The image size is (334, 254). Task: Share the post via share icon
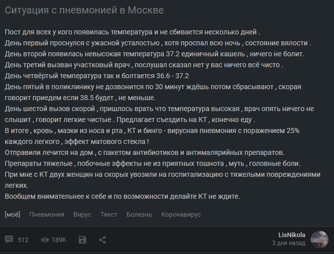(102, 240)
